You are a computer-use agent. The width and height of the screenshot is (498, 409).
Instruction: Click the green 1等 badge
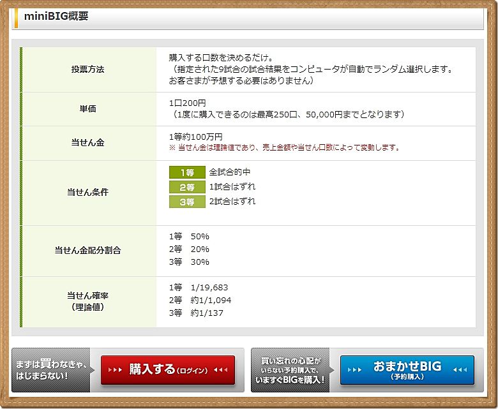tap(187, 172)
